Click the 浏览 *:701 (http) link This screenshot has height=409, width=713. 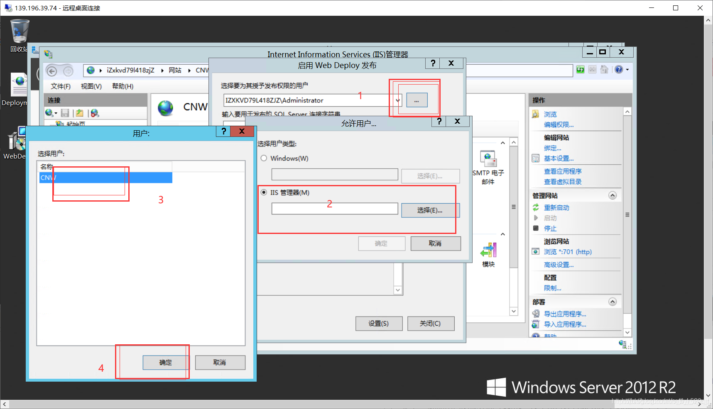click(x=568, y=252)
